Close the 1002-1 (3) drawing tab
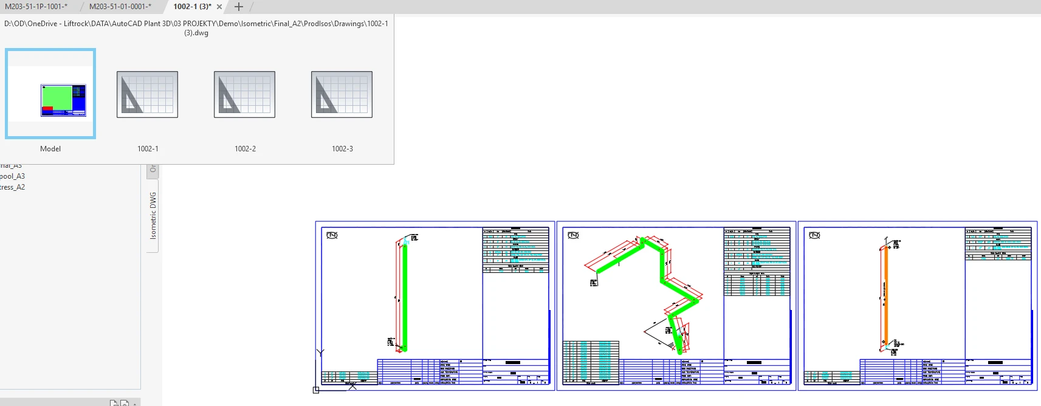This screenshot has height=406, width=1041. click(219, 7)
